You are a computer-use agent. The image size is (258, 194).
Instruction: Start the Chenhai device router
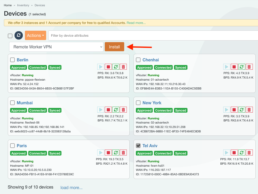tap(226, 67)
